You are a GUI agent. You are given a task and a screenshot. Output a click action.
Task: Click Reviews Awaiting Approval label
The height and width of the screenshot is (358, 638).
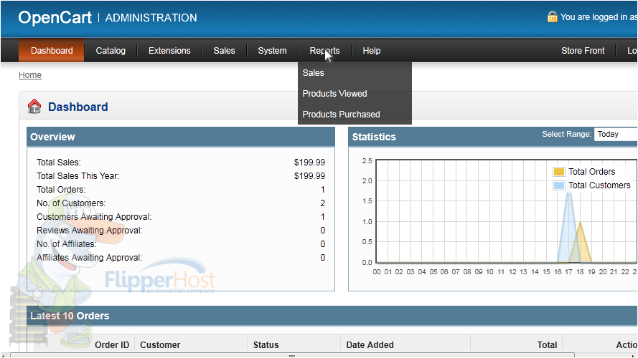click(90, 231)
